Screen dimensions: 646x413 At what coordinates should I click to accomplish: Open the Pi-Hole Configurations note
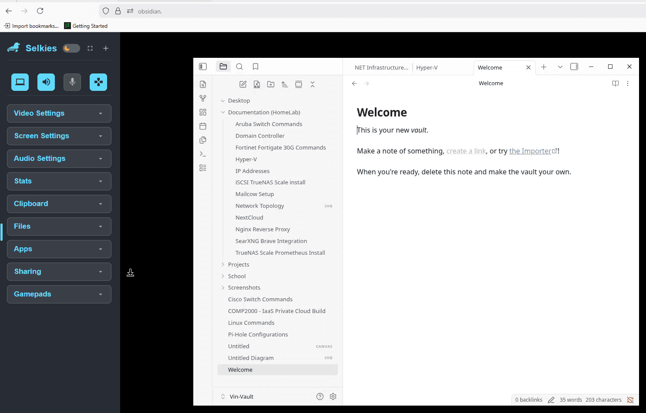coord(258,334)
